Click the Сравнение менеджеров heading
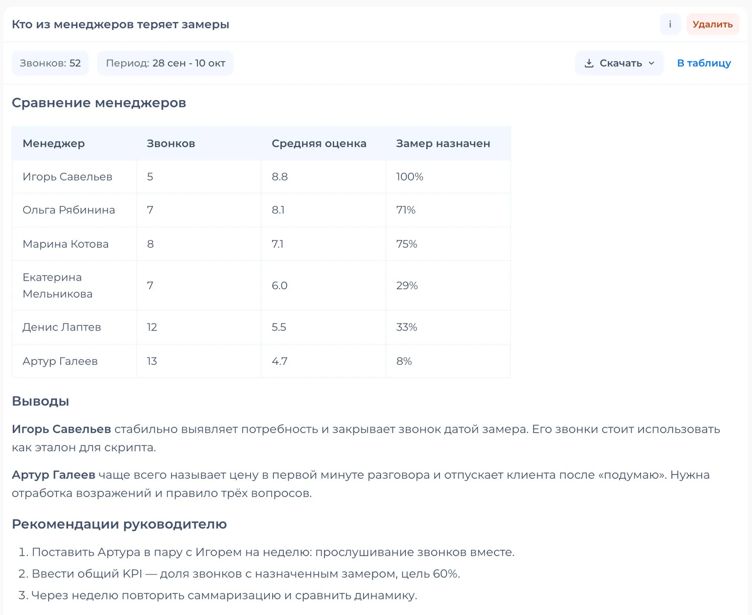 point(99,103)
